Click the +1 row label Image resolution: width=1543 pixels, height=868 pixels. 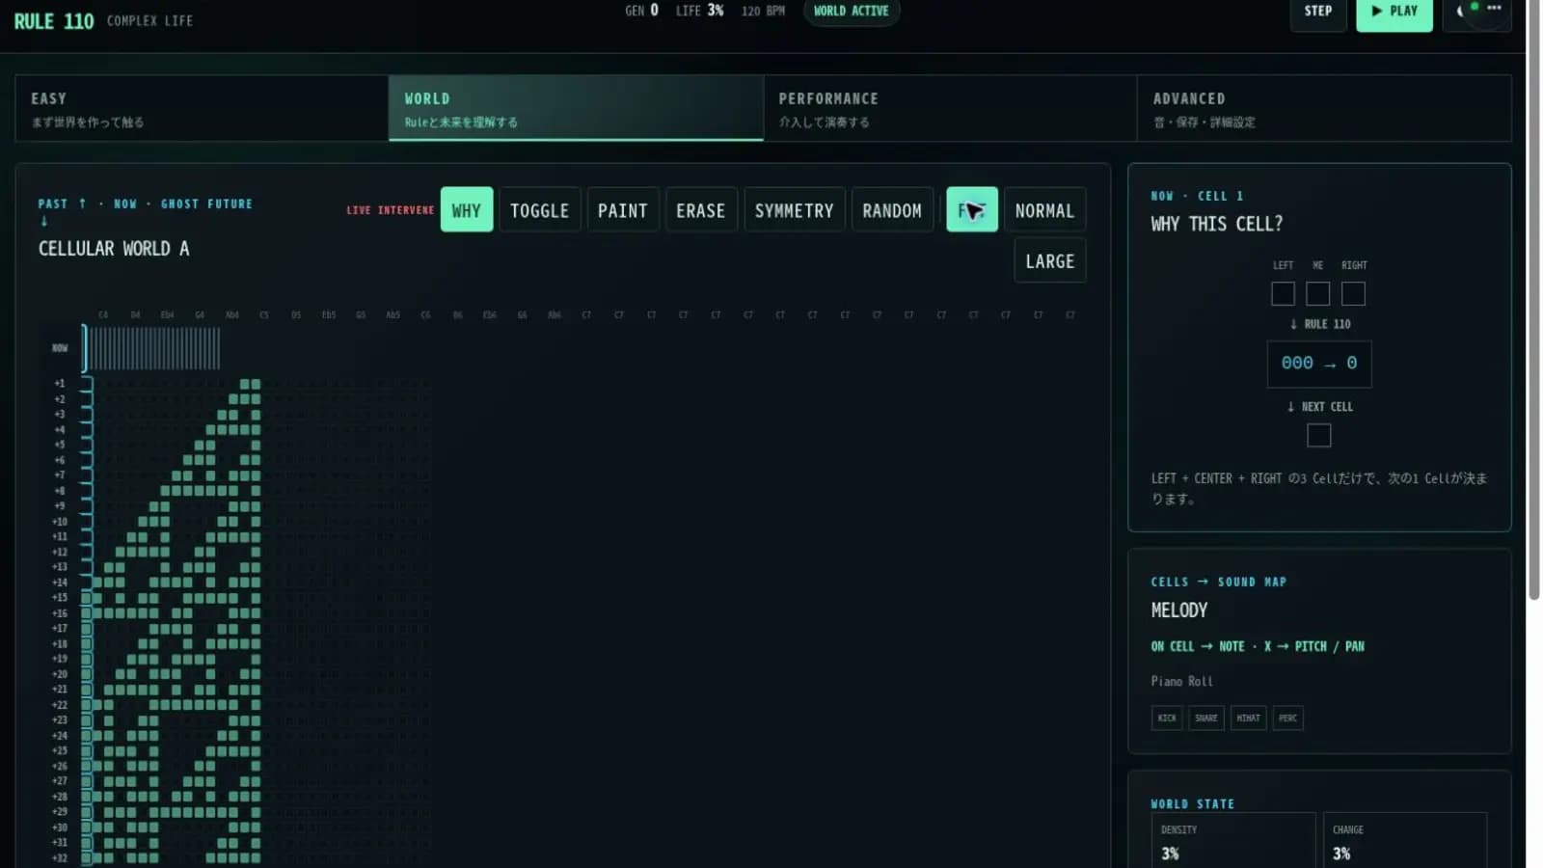click(x=60, y=384)
